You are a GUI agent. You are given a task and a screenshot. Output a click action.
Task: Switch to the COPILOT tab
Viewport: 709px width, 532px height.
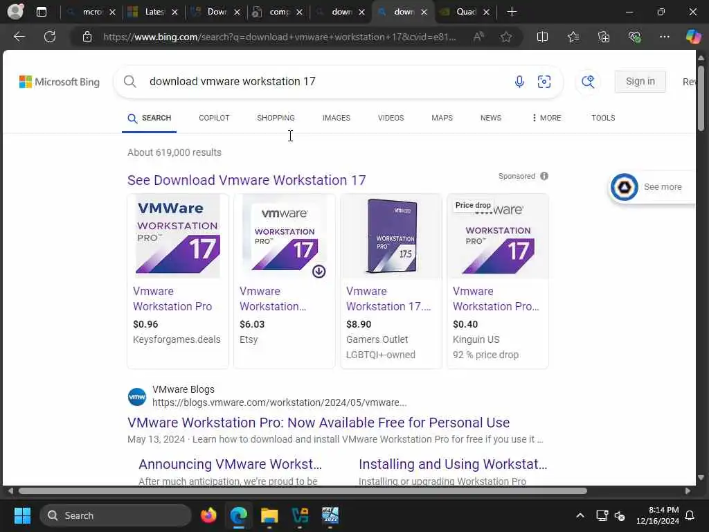point(215,118)
